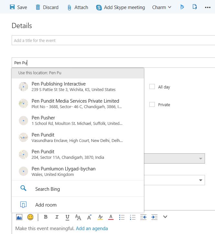Screen dimensions: 215x234
Task: Toggle bold formatting
Action: [x=46, y=217]
